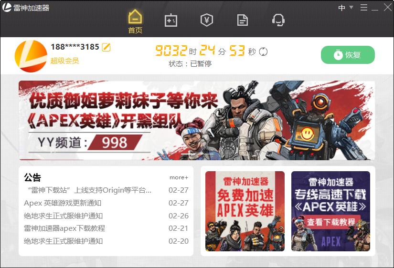
Task: Open customer service headset icon
Action: tap(278, 20)
